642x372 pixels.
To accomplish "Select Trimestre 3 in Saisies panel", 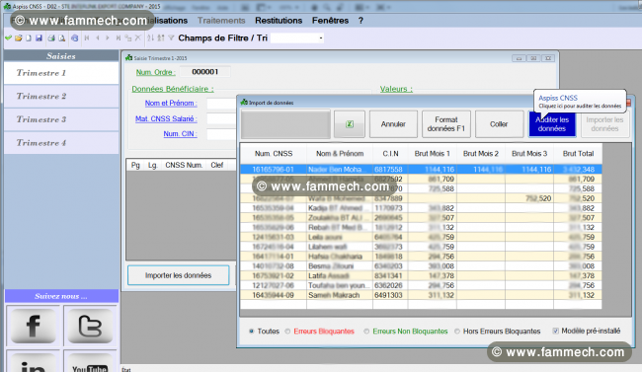I will pyautogui.click(x=61, y=119).
